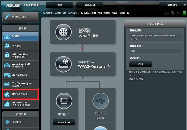
Task: Click the network map icon in sidebar
Action: pos(7,36)
